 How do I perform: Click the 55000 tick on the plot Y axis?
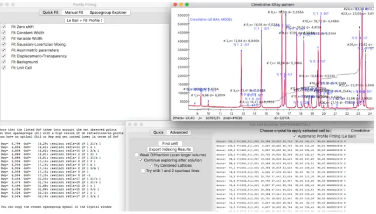182,15
